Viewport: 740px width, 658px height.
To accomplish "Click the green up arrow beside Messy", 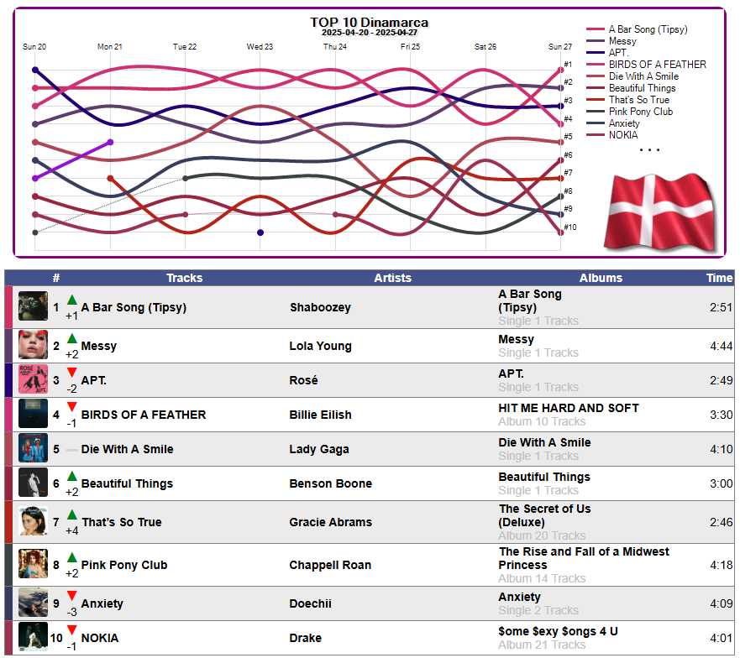I will pos(71,339).
